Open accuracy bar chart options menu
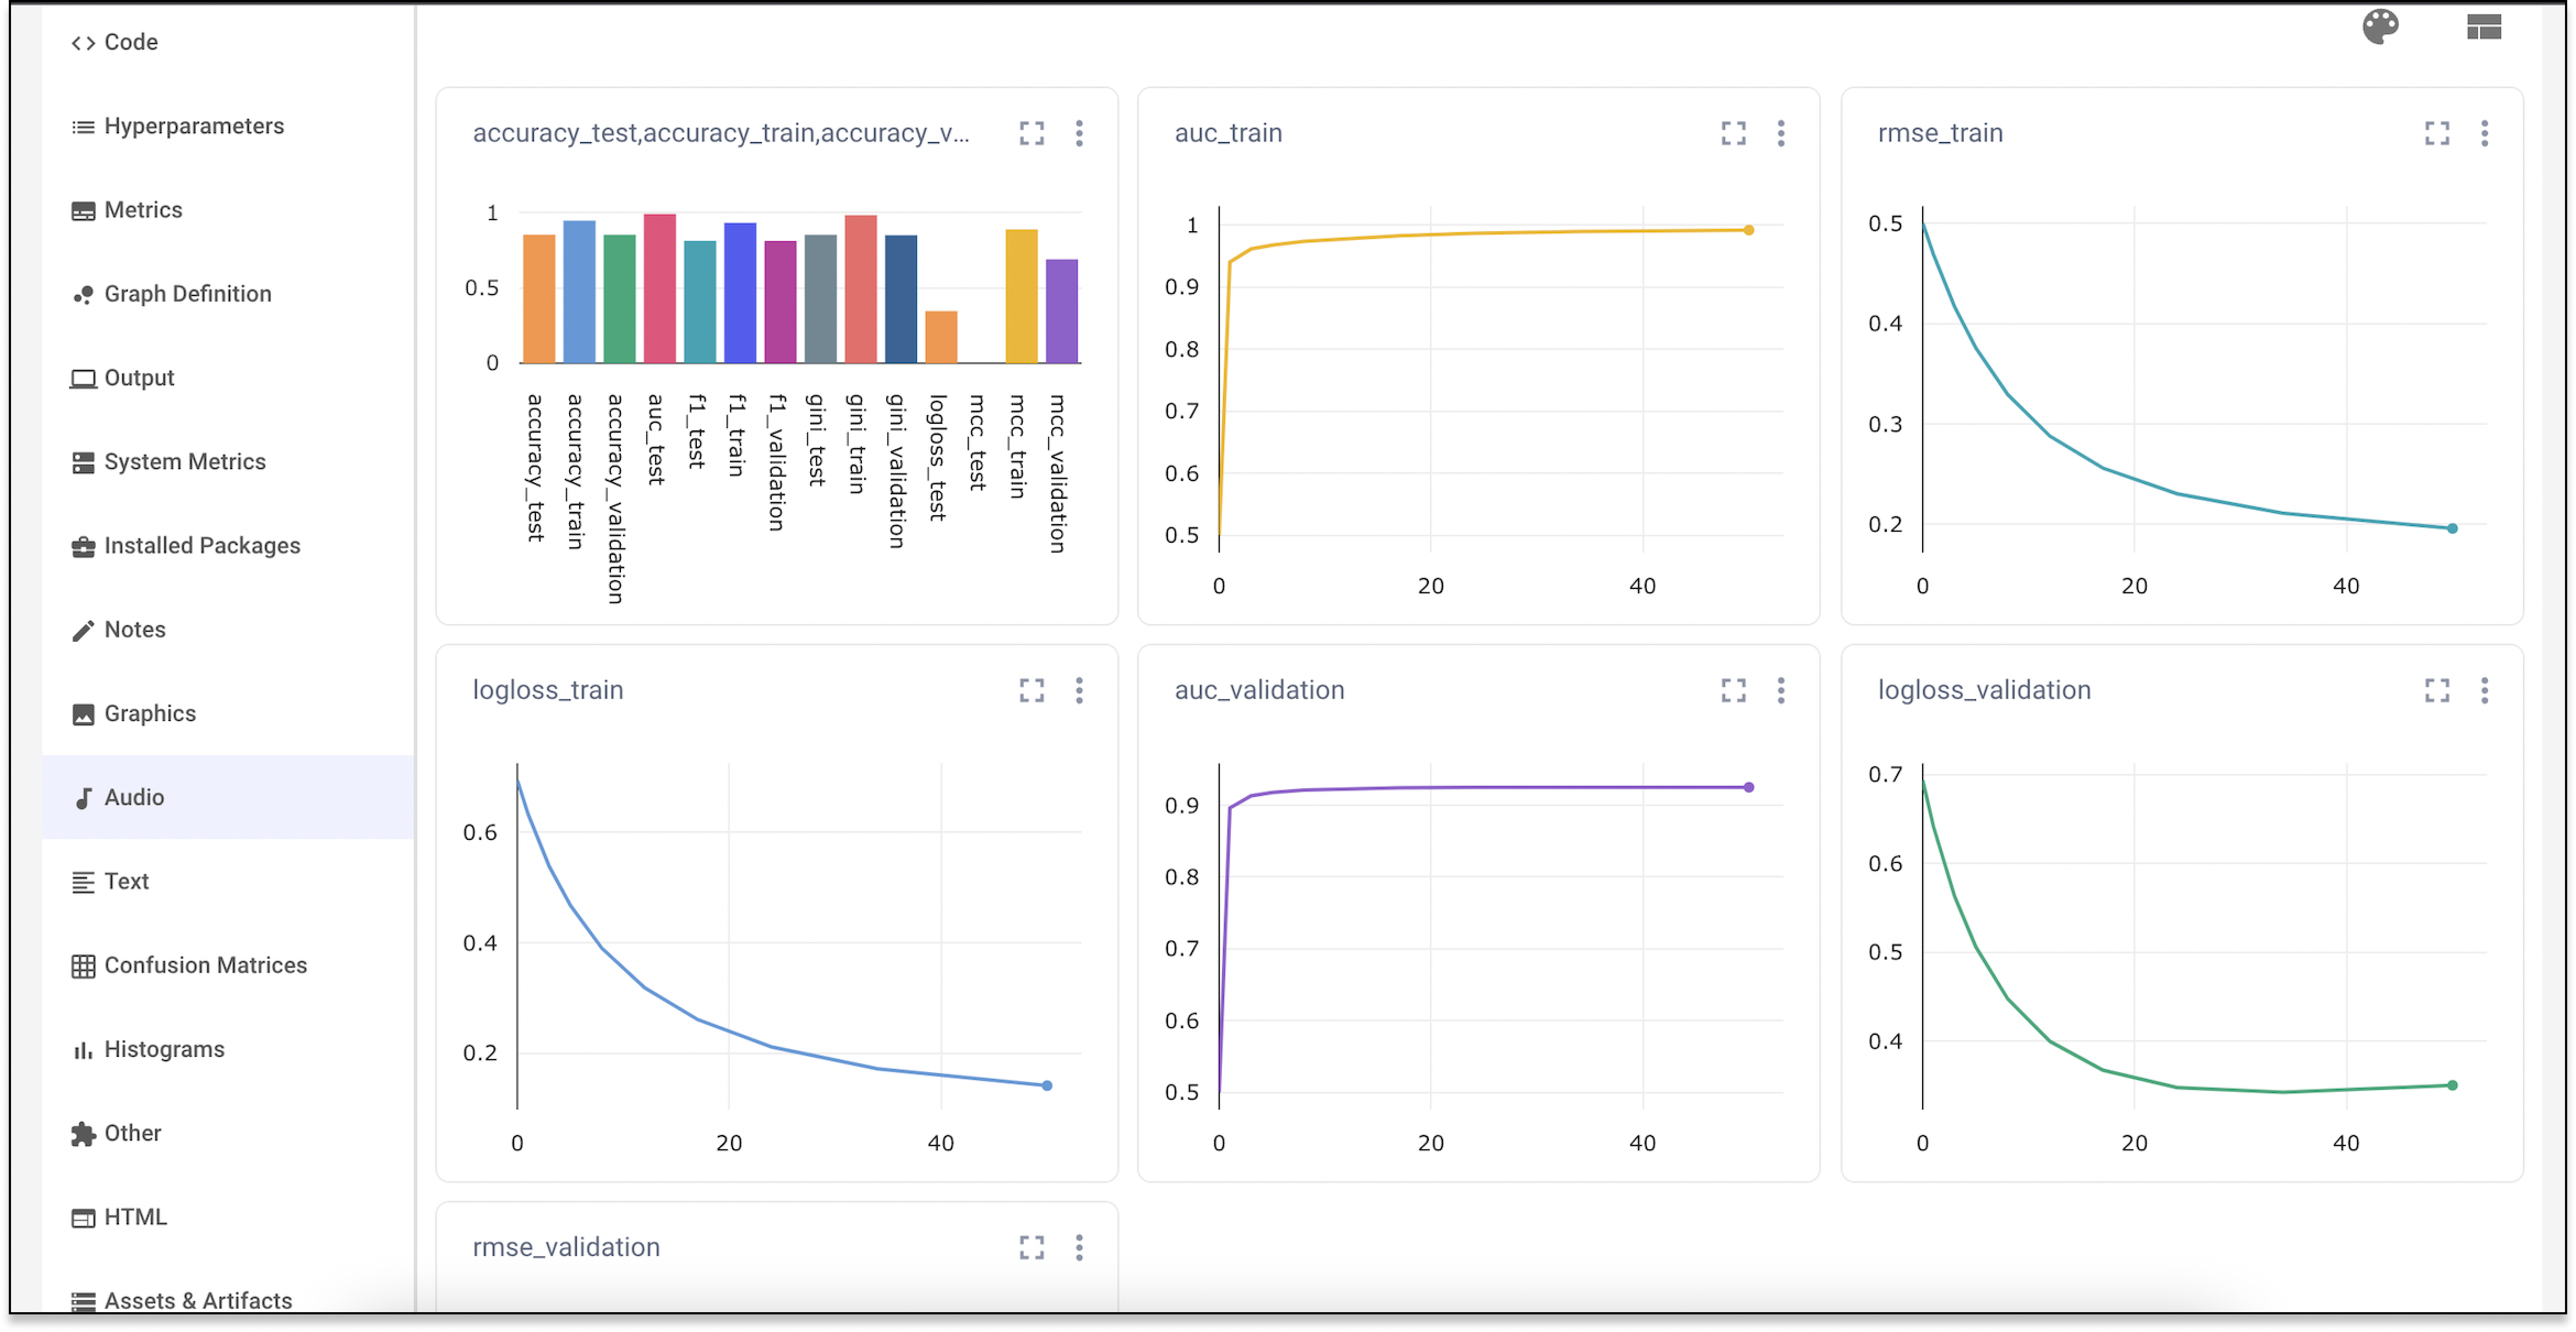The height and width of the screenshot is (1332, 2576). [1079, 133]
